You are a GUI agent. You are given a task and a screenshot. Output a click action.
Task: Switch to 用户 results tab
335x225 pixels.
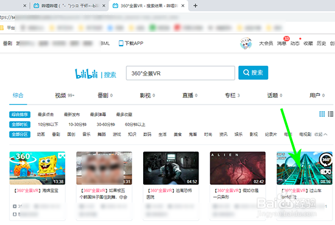point(317,95)
